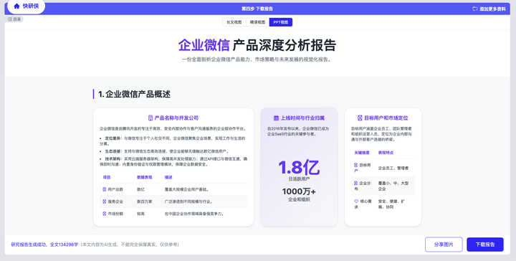This screenshot has height=261, width=516.
Task: Click the 安全、便捷、扩展、协同 cell
Action: [x=391, y=204]
